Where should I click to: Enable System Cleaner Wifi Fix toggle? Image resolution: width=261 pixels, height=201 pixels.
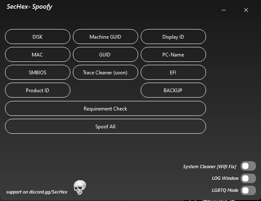pos(248,167)
